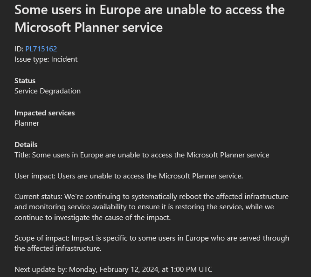This screenshot has height=277, width=311.
Task: Click the Status heading label
Action: tap(25, 81)
